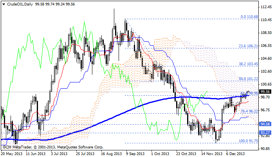The height and width of the screenshot is (157, 274).
Task: Click the 23 Oct 2013 date label
Action: pyautogui.click(x=186, y=153)
